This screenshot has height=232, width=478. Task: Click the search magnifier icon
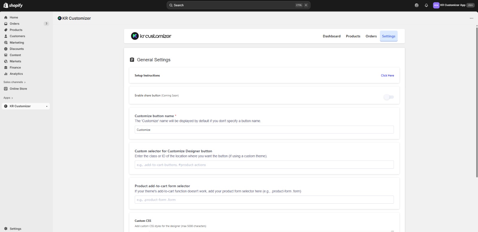(171, 5)
